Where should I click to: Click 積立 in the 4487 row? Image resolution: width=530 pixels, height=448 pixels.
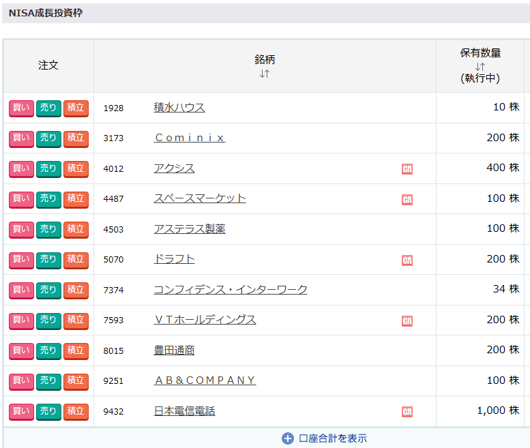coord(76,200)
